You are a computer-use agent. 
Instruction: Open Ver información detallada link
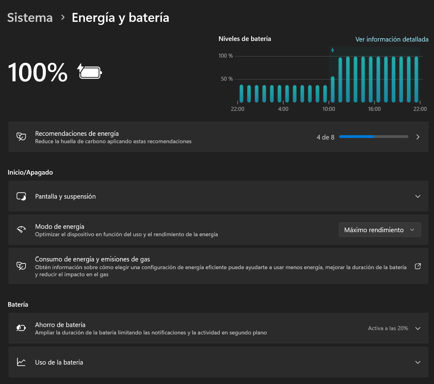coord(392,39)
